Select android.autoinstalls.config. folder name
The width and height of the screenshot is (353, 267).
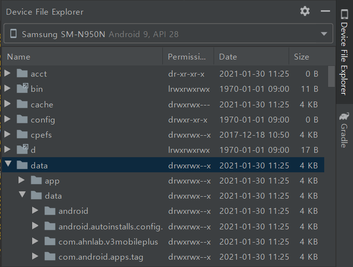pos(111,226)
